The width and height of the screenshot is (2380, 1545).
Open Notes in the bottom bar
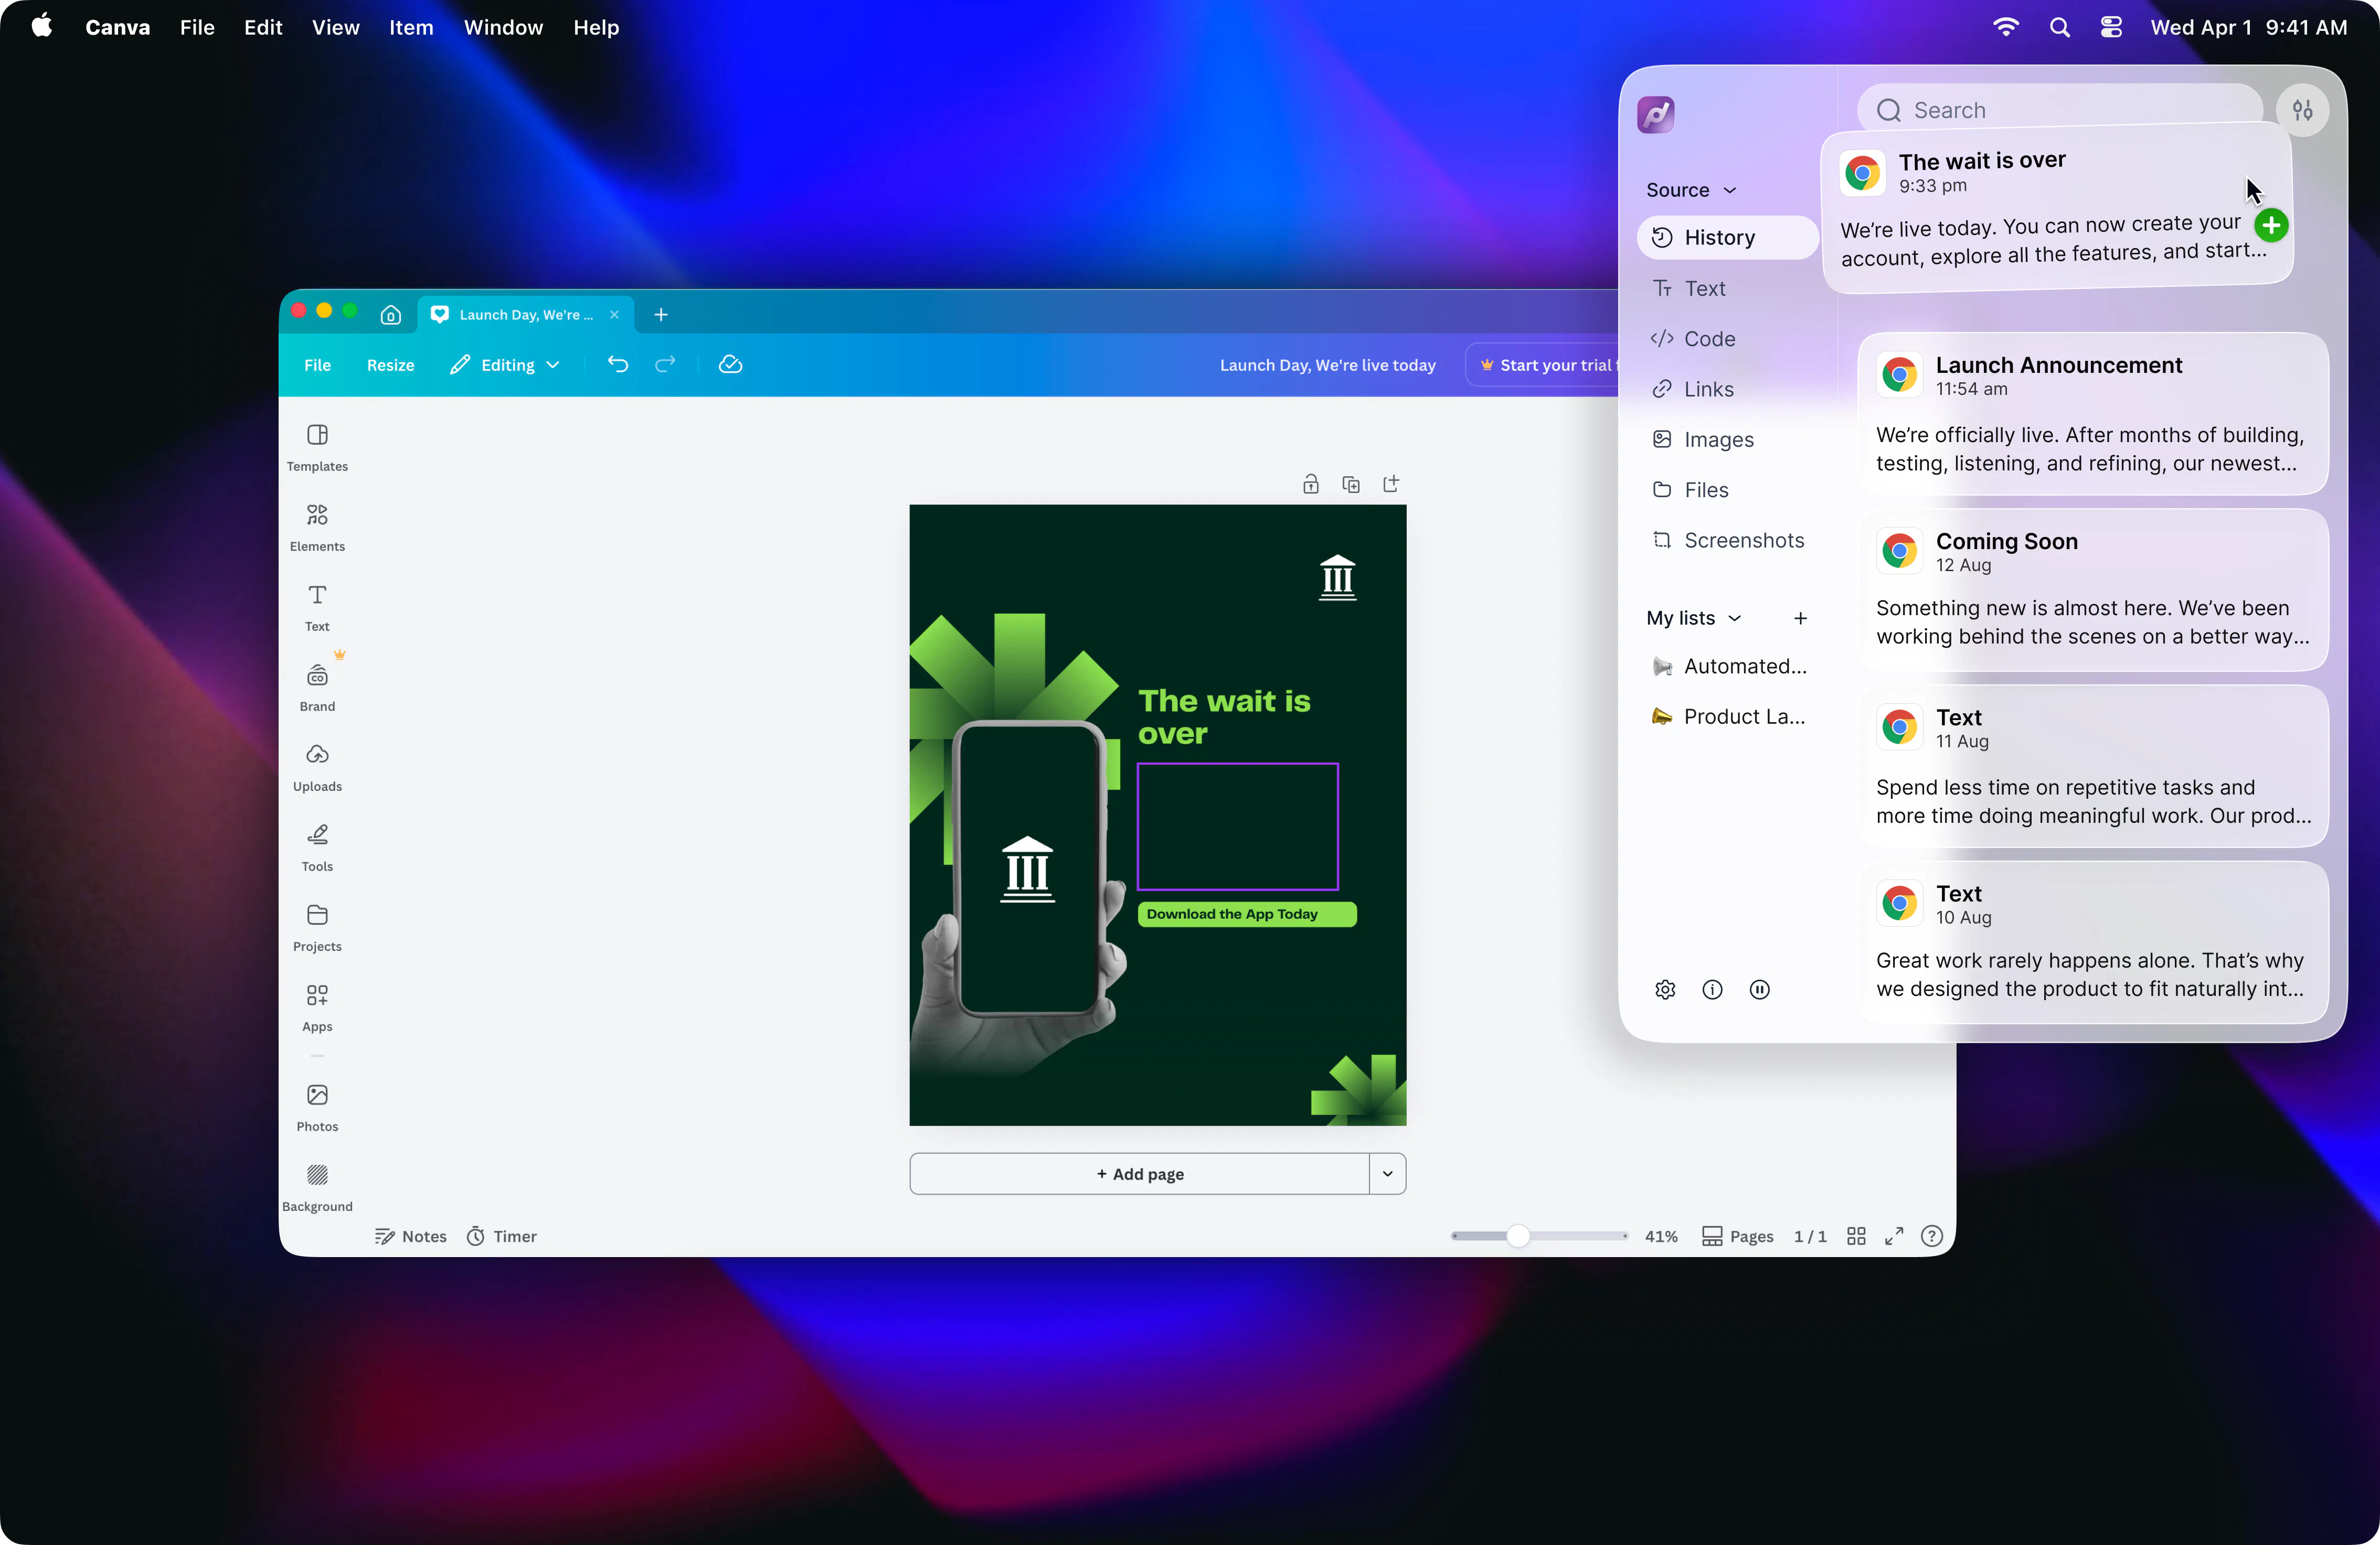[x=411, y=1236]
